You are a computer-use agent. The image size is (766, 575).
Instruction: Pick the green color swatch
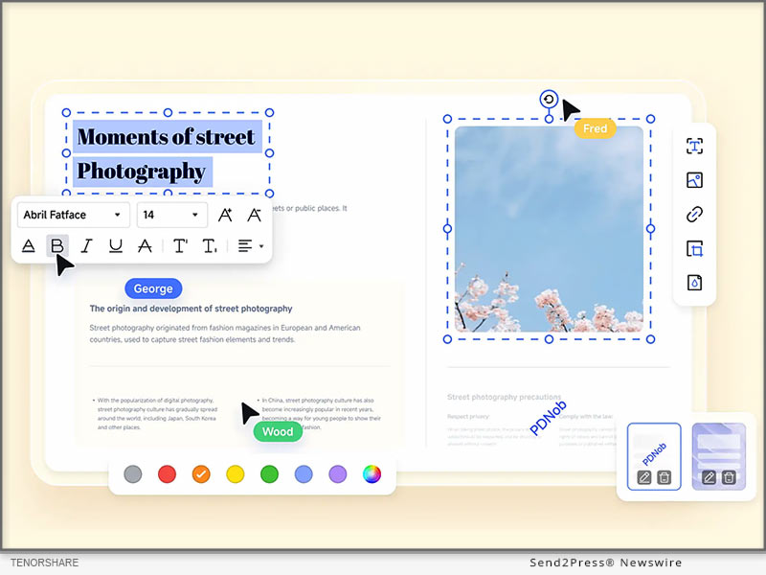click(269, 473)
